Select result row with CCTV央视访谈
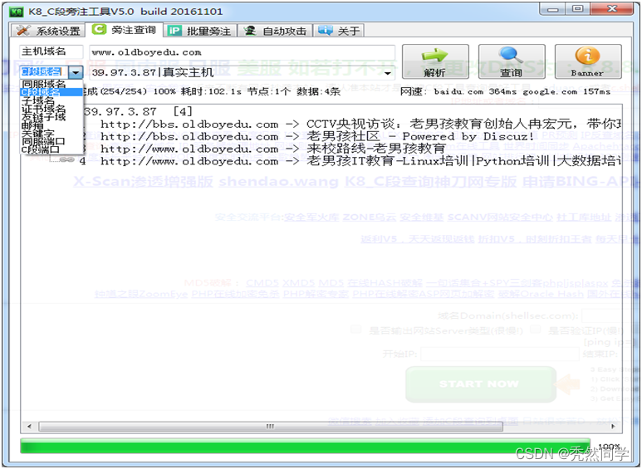This screenshot has width=642, height=469. pyautogui.click(x=360, y=124)
